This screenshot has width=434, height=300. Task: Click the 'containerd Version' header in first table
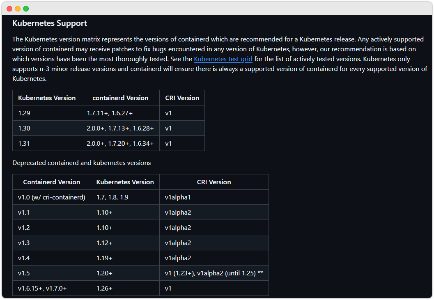point(120,98)
